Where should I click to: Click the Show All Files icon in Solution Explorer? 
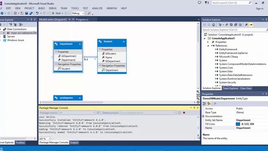click(240, 25)
